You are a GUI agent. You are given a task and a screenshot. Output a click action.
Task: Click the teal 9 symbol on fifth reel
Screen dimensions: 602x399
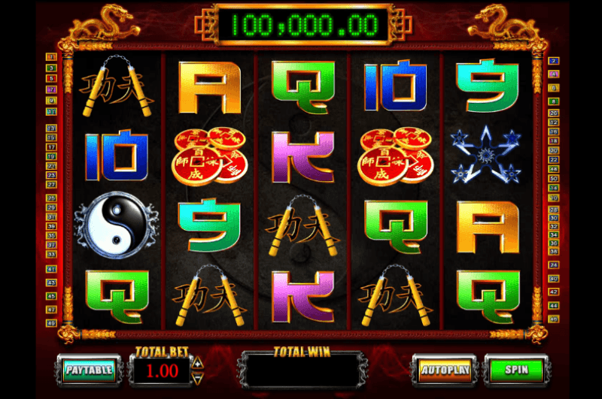coord(488,86)
